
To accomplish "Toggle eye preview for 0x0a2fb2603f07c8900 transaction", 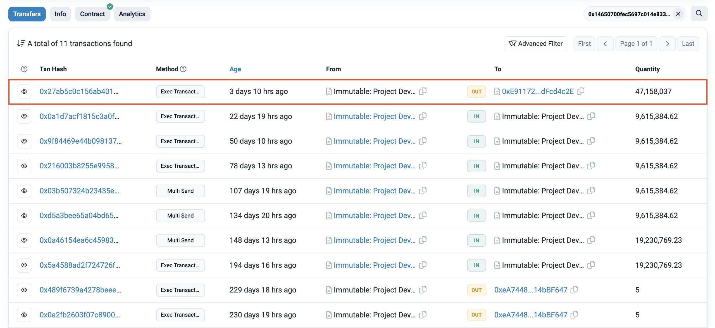I will (24, 315).
